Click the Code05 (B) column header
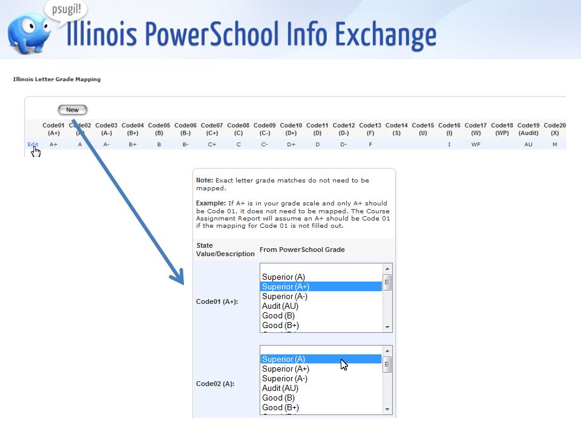The width and height of the screenshot is (581, 435). (159, 129)
